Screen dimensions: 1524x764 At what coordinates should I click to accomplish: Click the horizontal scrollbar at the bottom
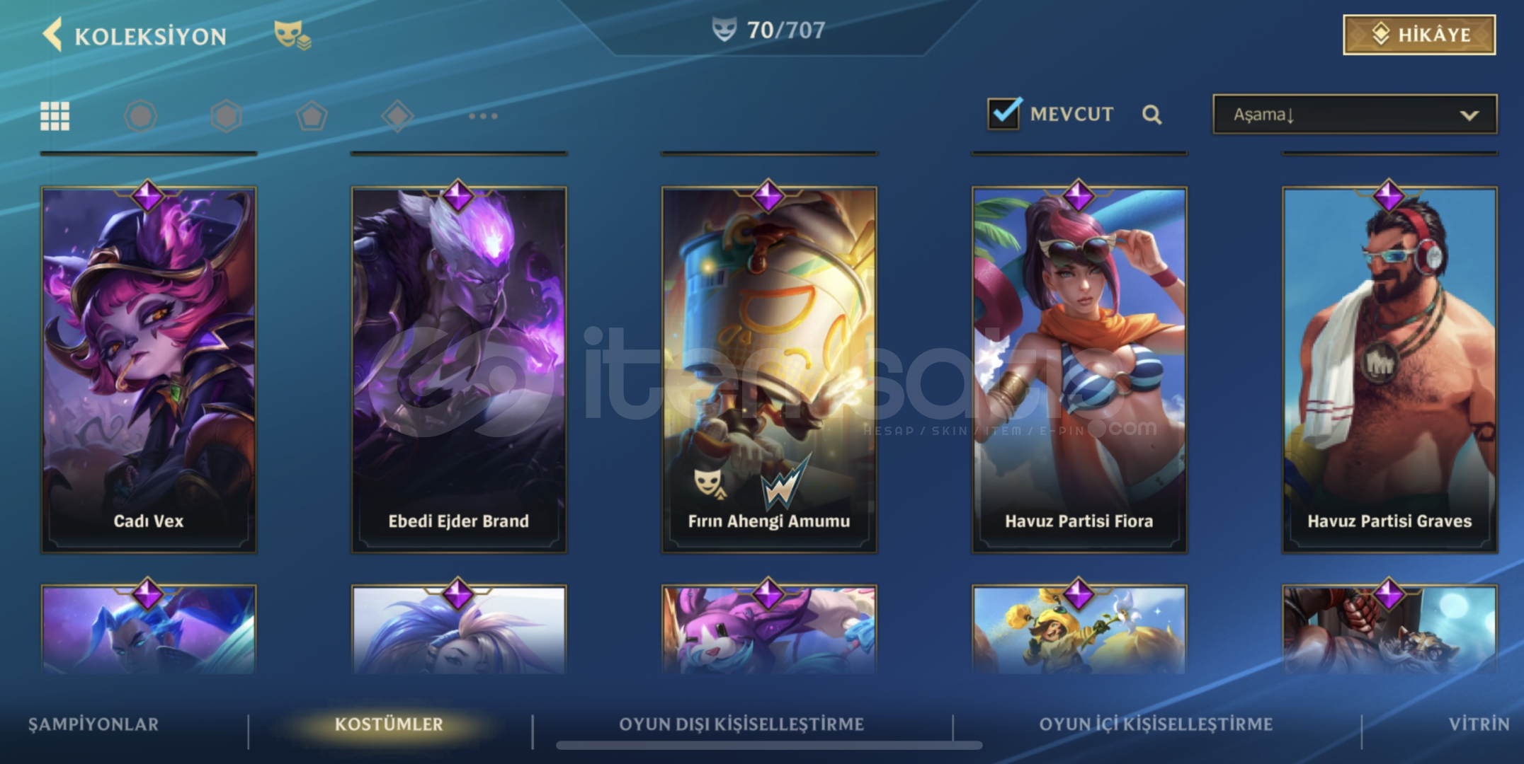pyautogui.click(x=769, y=745)
